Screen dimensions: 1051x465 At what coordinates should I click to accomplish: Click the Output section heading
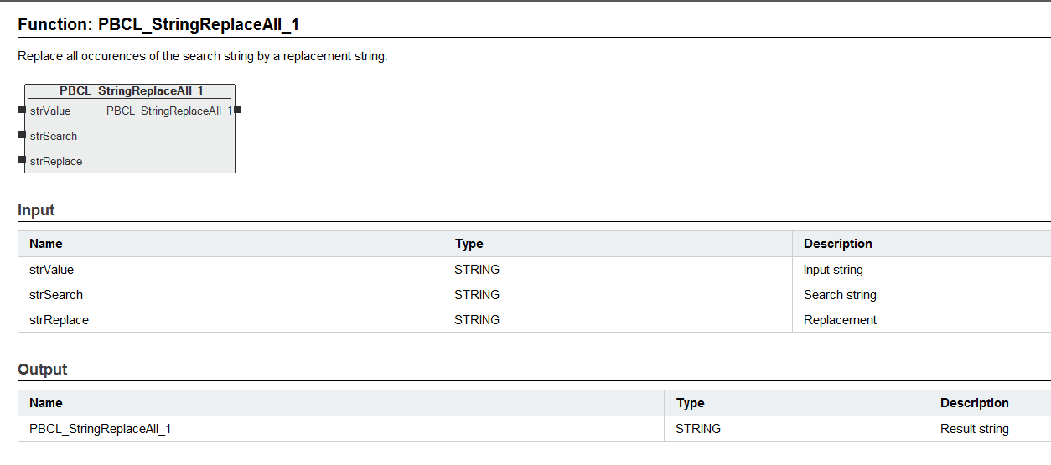(x=43, y=369)
